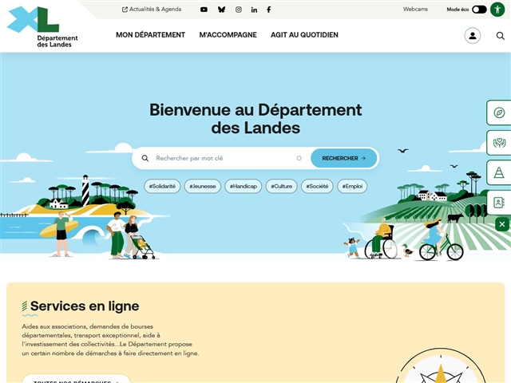Open the Bluesky butterfly icon
The height and width of the screenshot is (383, 511).
(222, 10)
